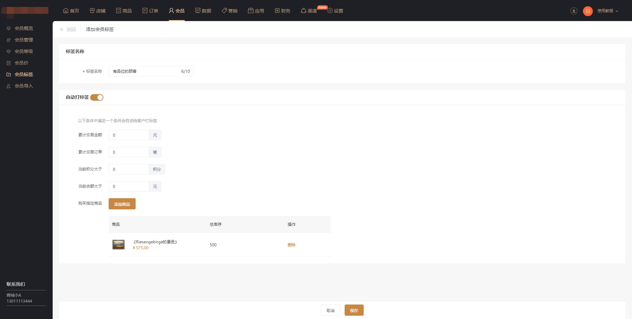Open the 财务 menu

[282, 11]
